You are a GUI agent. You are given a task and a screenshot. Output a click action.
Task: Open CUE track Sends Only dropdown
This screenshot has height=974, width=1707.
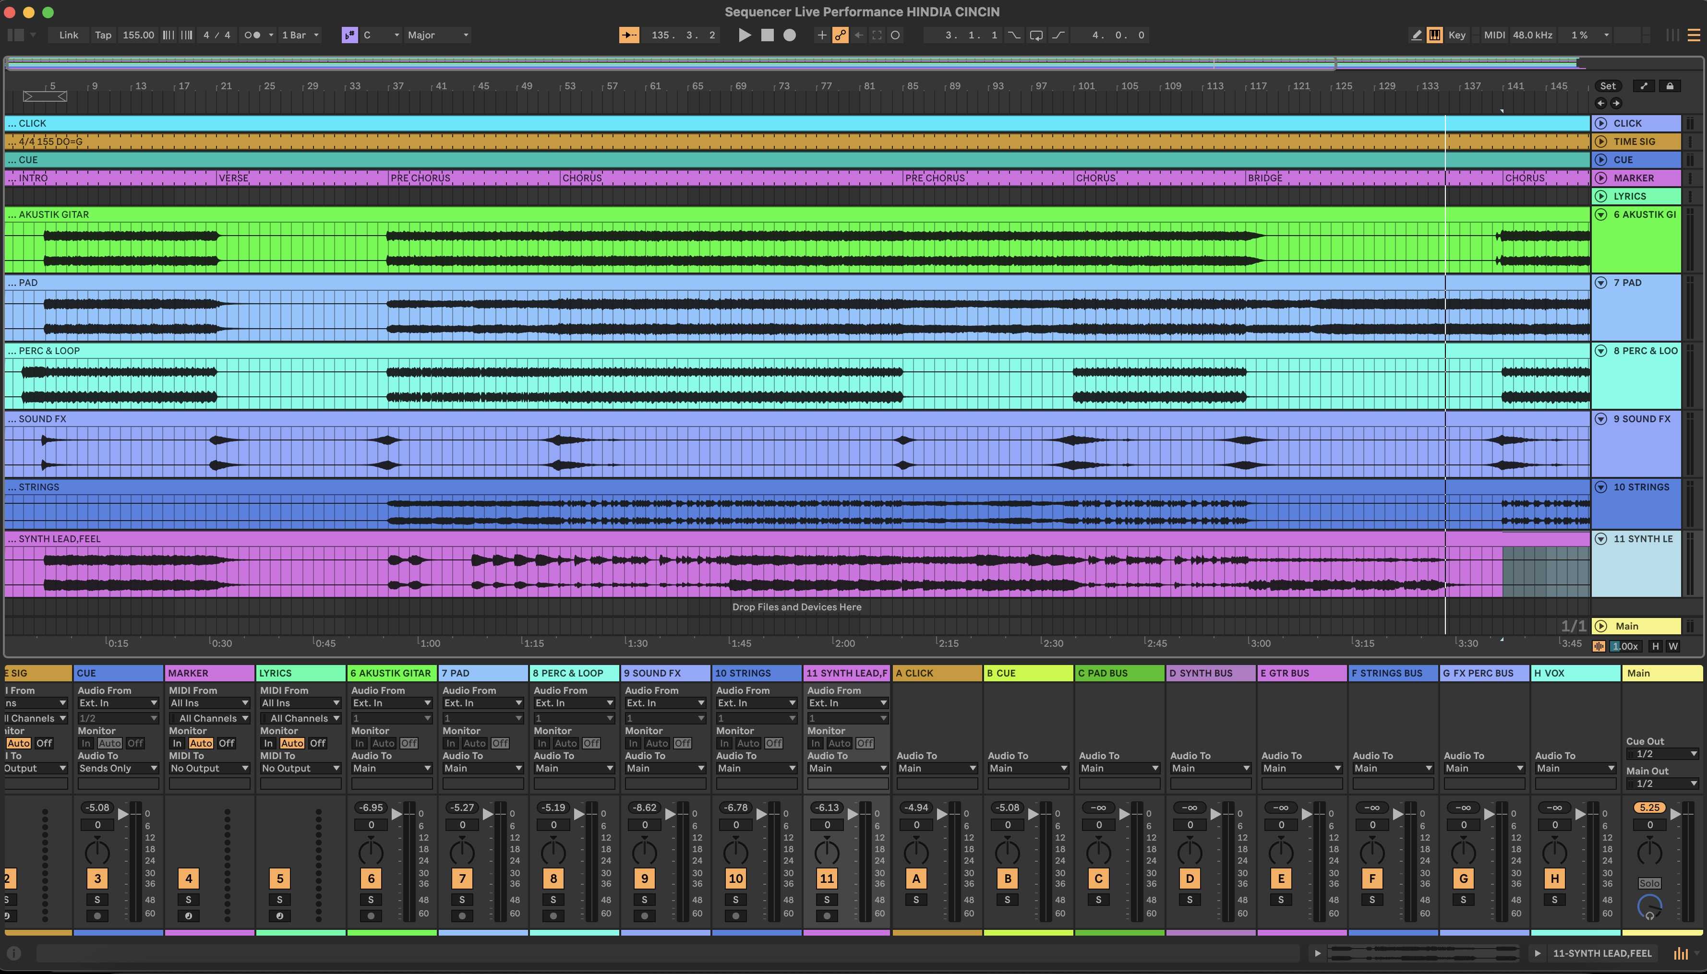pyautogui.click(x=118, y=769)
